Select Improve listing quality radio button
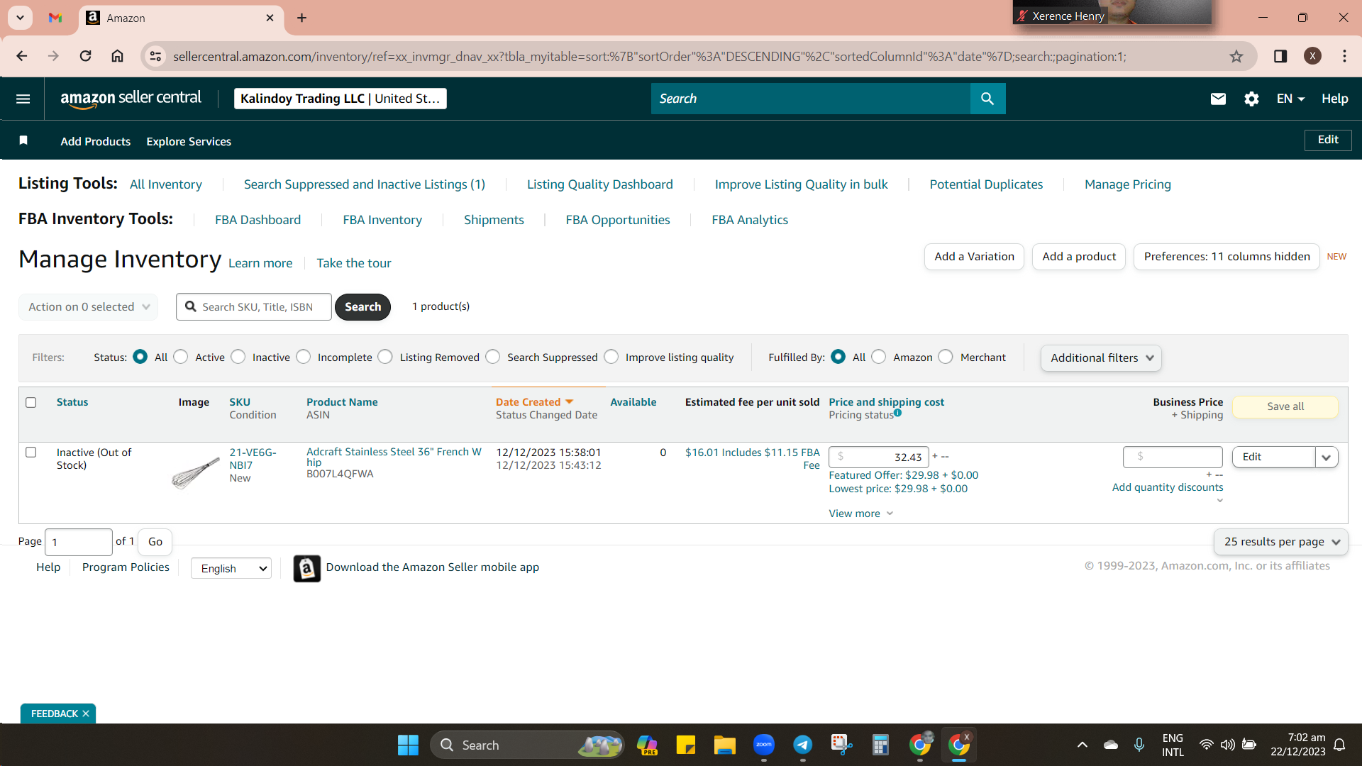The height and width of the screenshot is (766, 1362). pos(611,357)
